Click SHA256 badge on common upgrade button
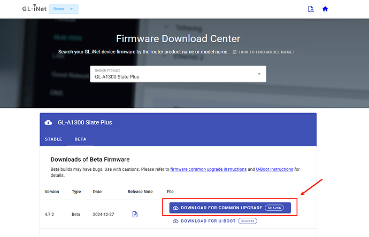Screen dimensions: 369x237 (x=274, y=208)
